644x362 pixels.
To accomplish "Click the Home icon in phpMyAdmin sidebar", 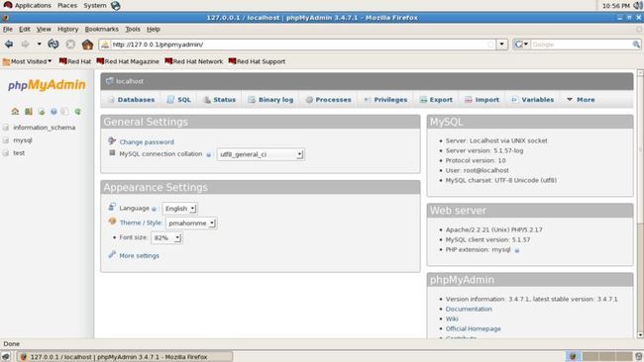I will (15, 111).
